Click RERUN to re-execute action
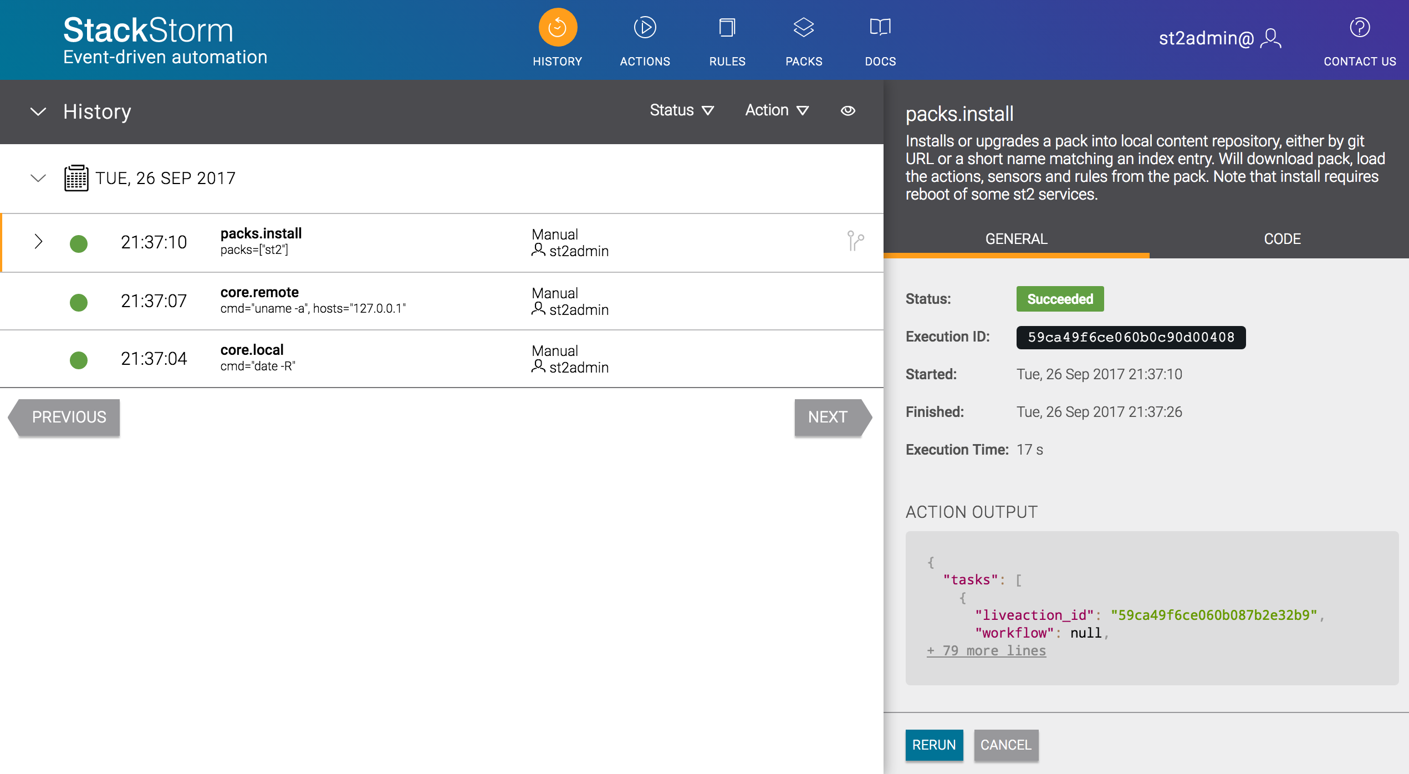The height and width of the screenshot is (774, 1409). [x=935, y=745]
